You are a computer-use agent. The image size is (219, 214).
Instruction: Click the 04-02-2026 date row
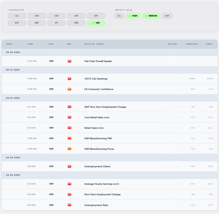[x=110, y=157]
